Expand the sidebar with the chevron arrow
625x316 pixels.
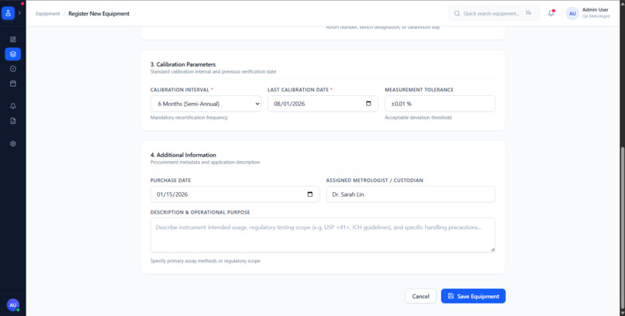(19, 13)
